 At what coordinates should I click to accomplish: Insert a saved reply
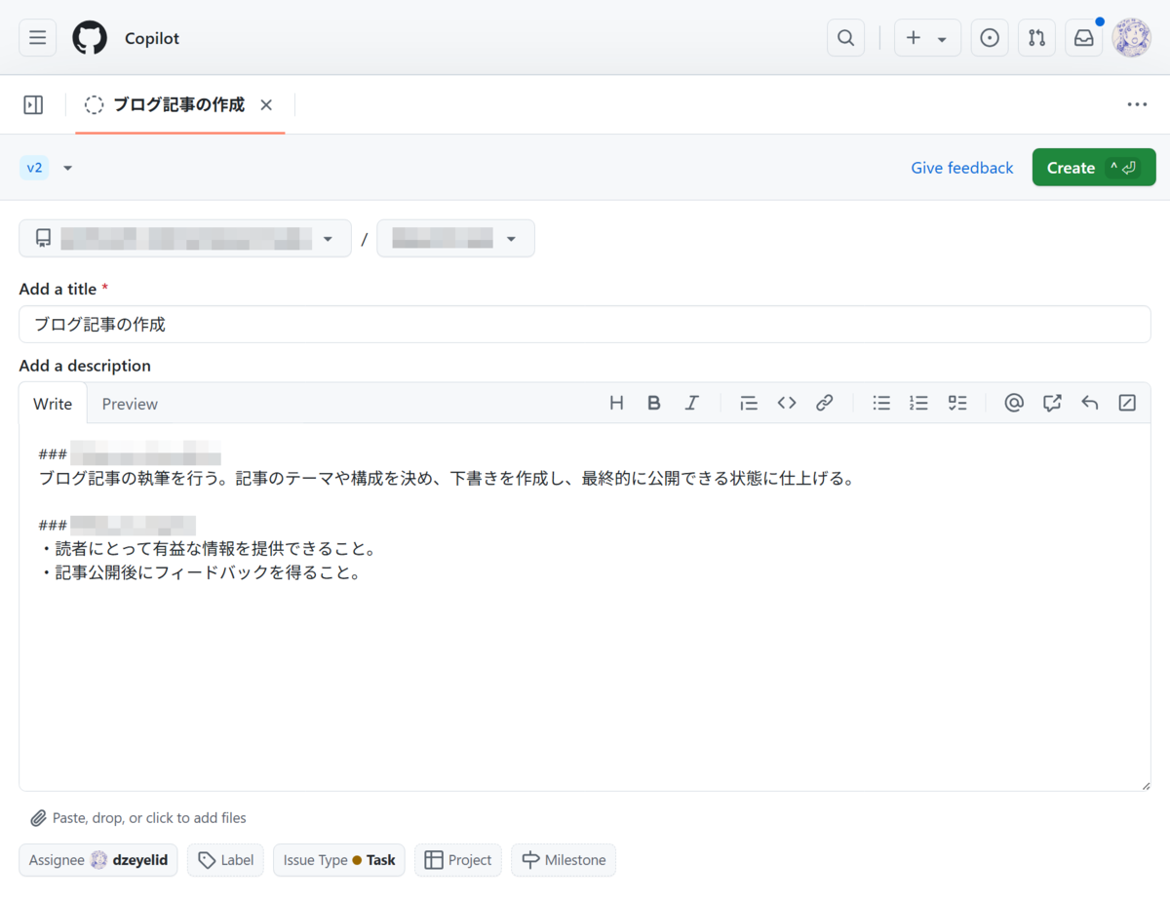click(x=1090, y=403)
